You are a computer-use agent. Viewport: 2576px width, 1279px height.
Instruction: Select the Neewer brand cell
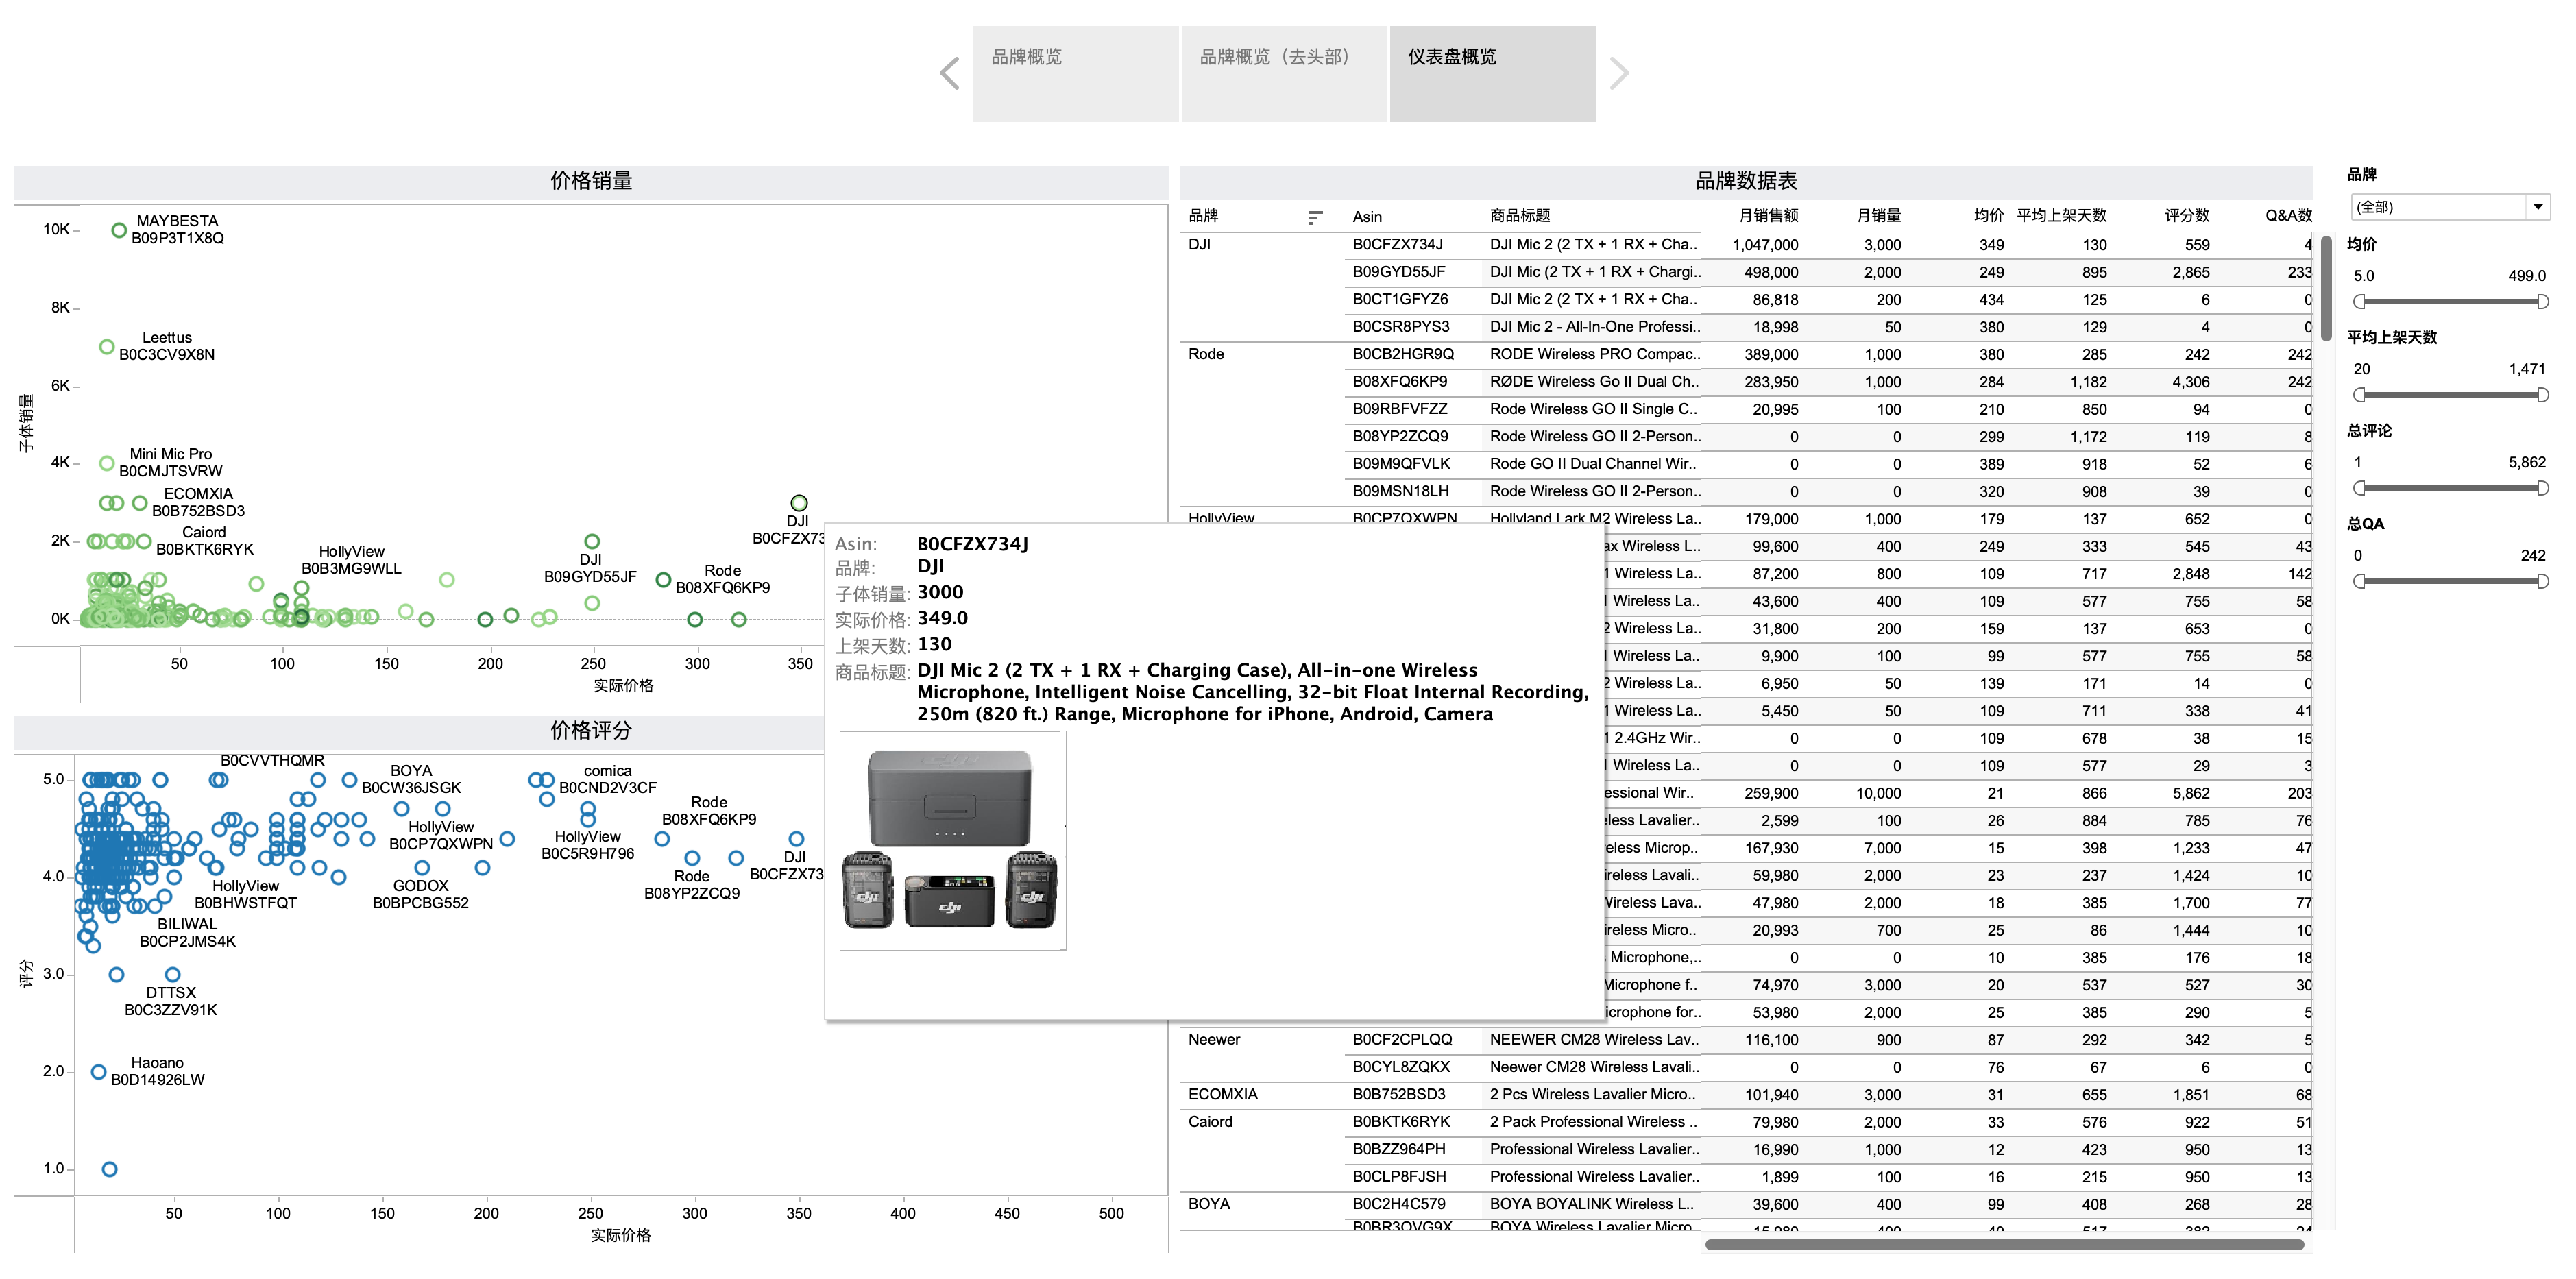1214,1040
